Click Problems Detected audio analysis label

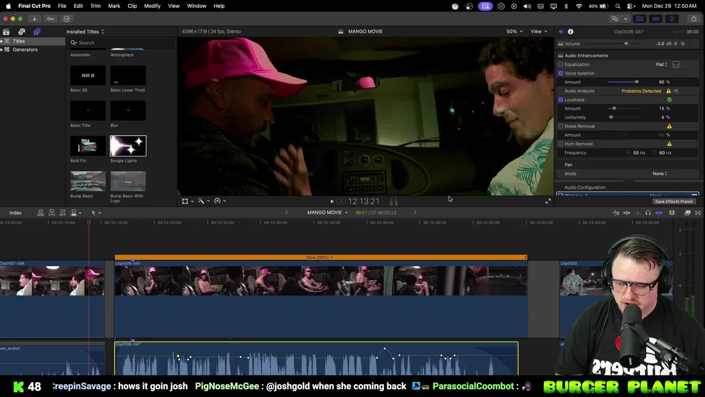641,91
